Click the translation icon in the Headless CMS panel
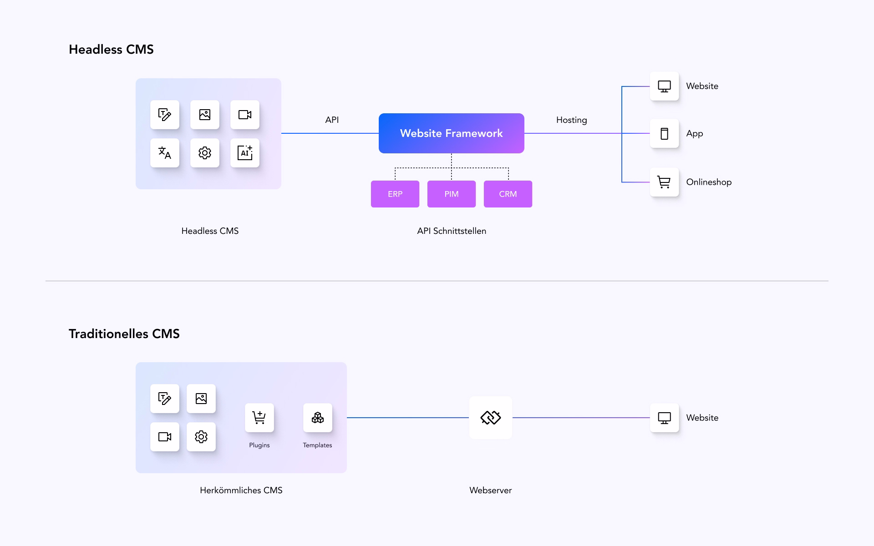 (x=165, y=153)
